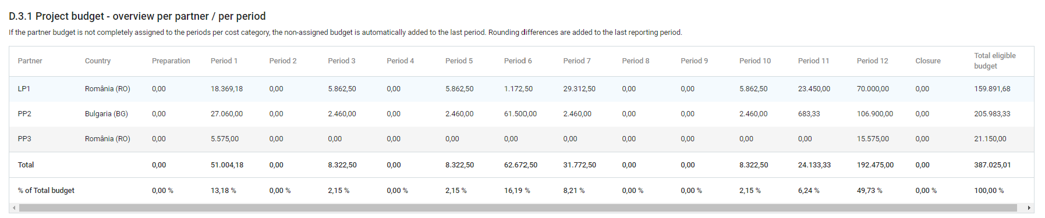Click the 49,73 % share cell

click(x=870, y=191)
